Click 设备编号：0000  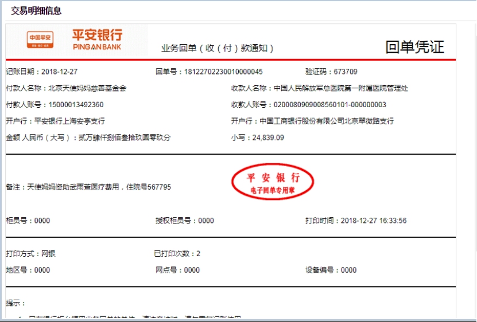pyautogui.click(x=331, y=270)
